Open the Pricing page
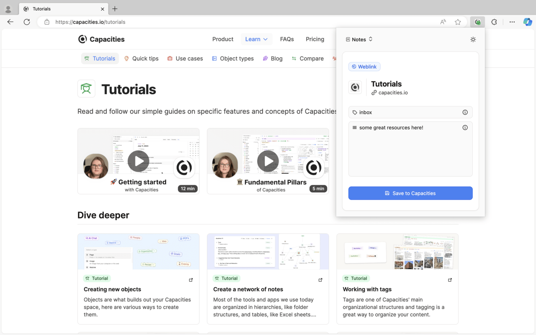Screen dimensions: 536x335 coord(315,39)
